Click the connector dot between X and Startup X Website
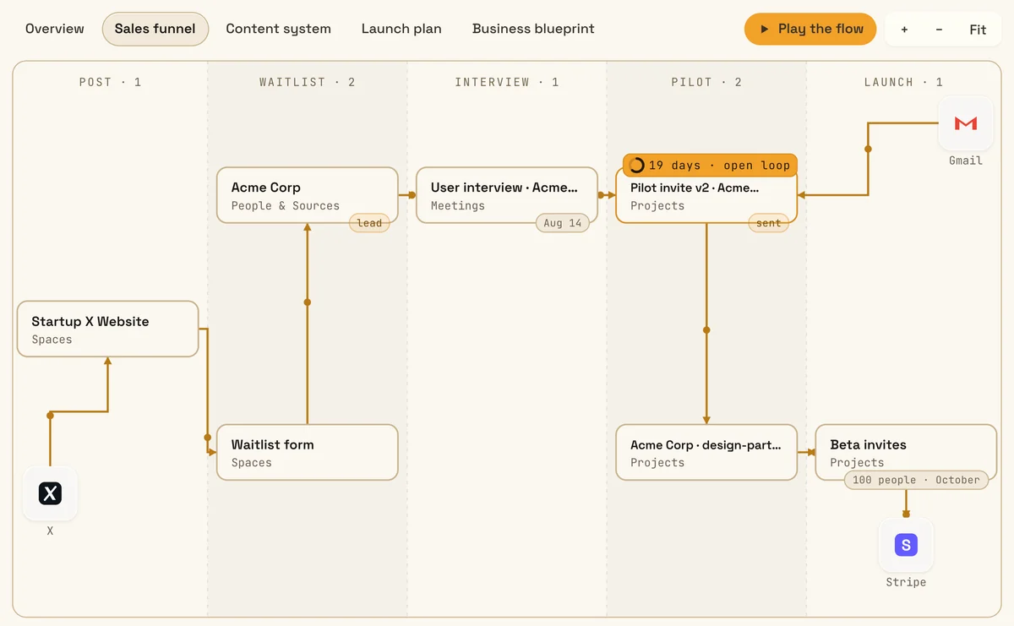1014x626 pixels. [50, 416]
